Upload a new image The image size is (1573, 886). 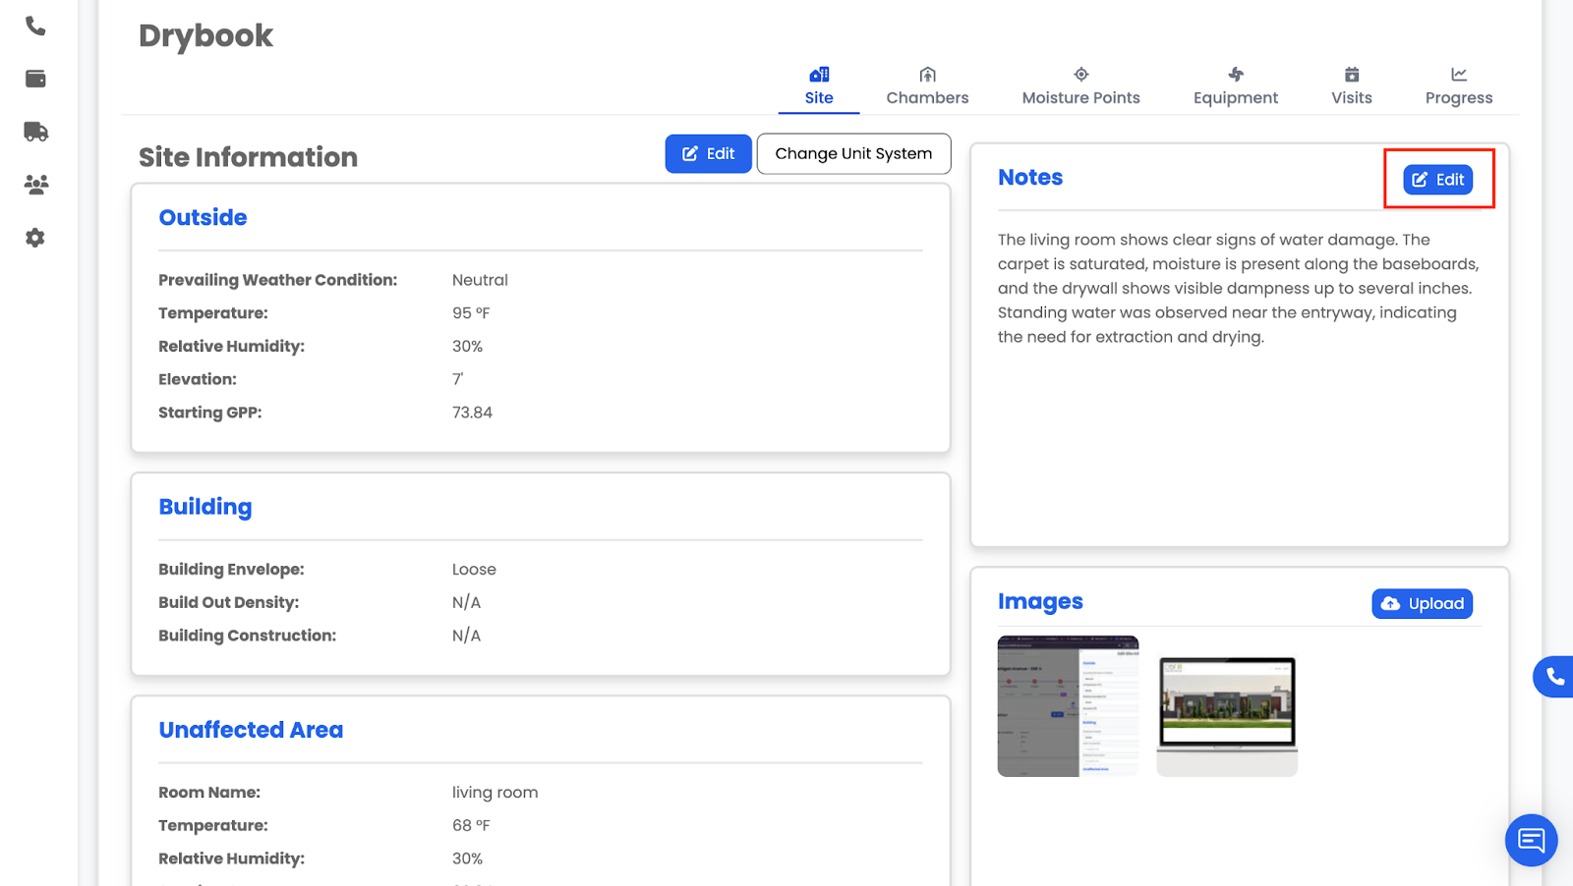[x=1422, y=604]
